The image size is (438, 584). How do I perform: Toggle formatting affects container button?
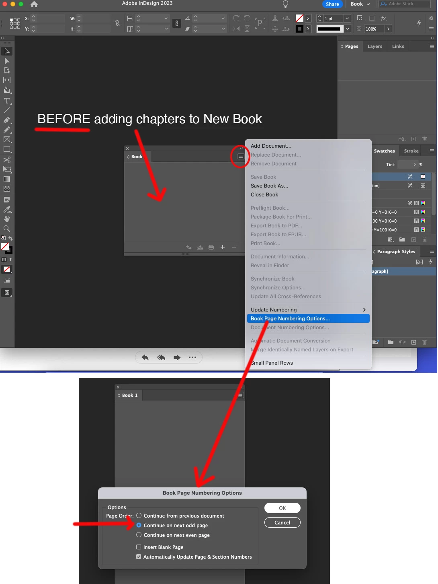[4, 260]
